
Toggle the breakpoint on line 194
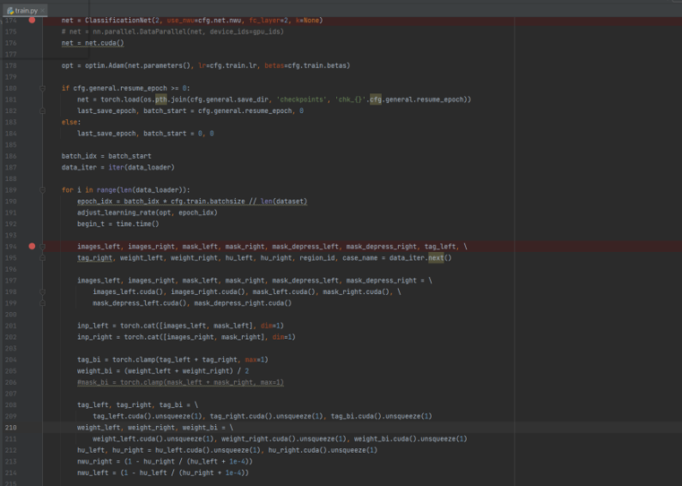(31, 247)
